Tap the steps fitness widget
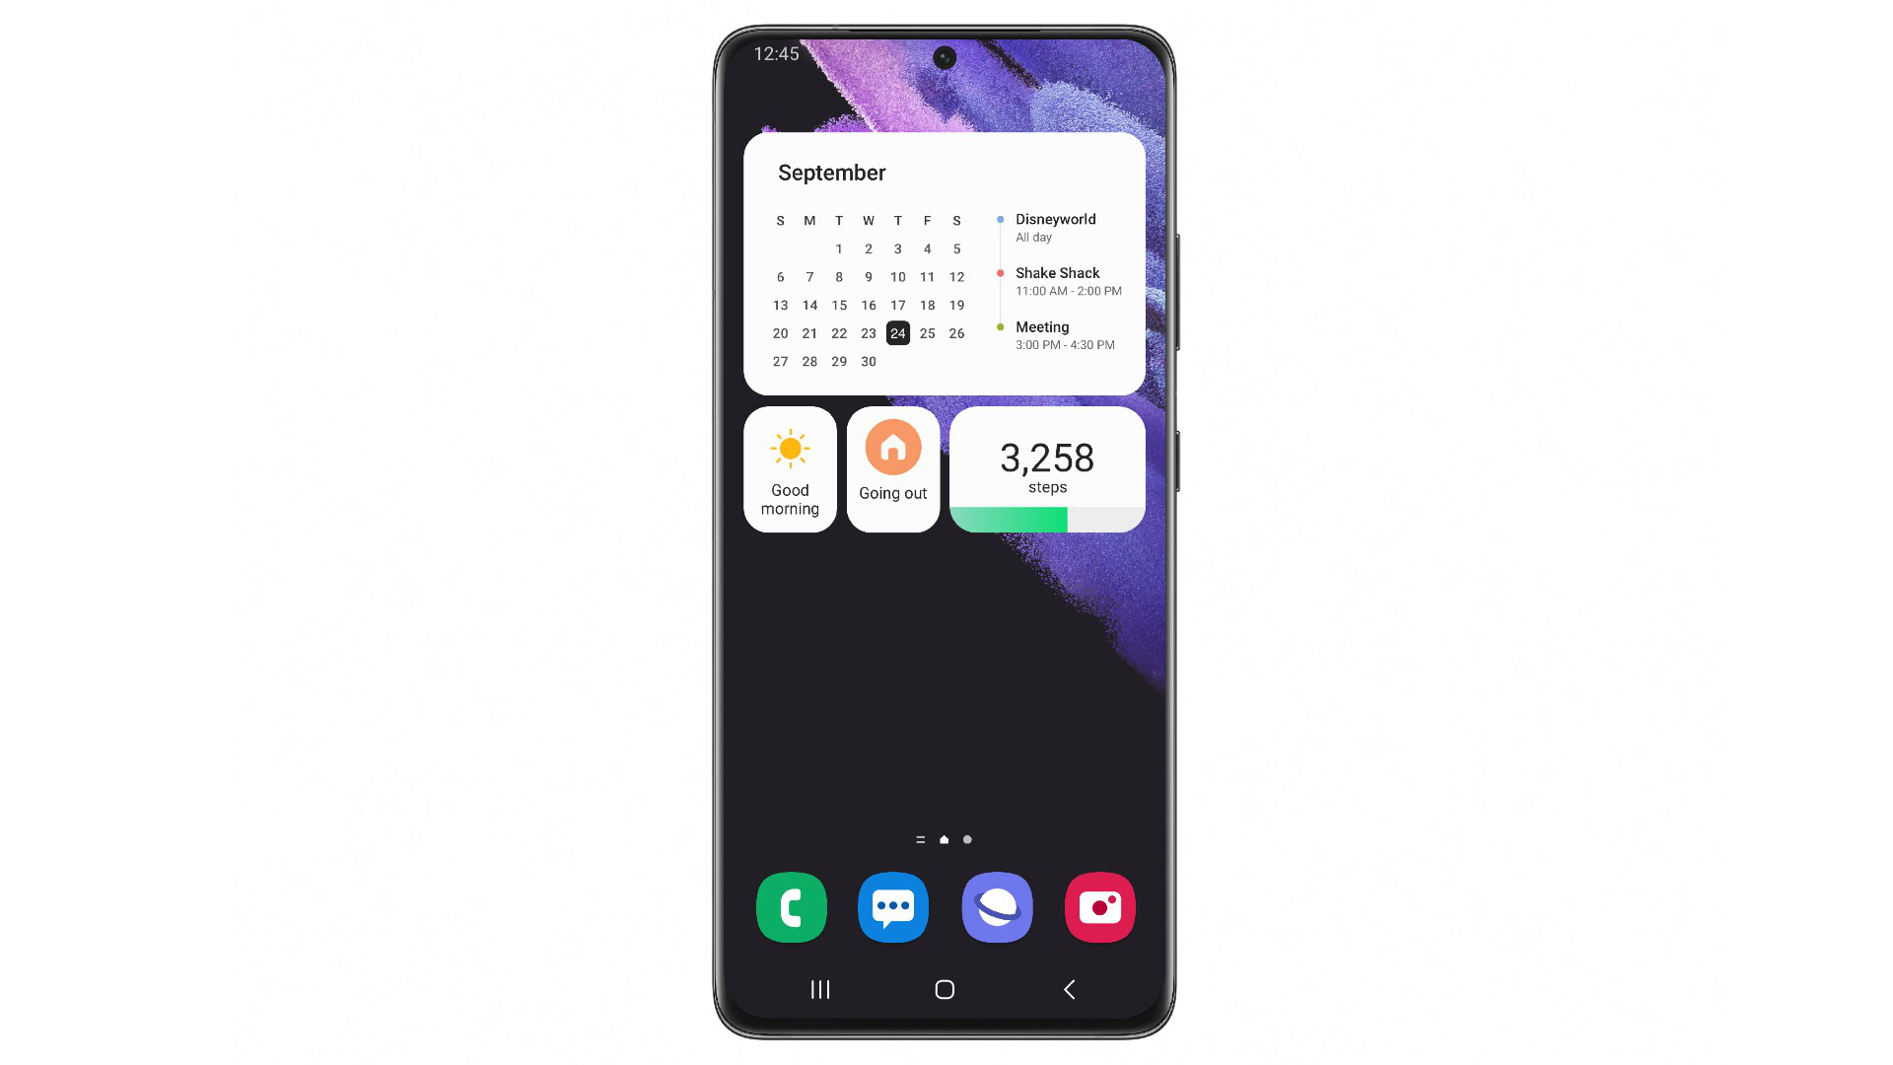This screenshot has width=1893, height=1065. pos(1048,469)
